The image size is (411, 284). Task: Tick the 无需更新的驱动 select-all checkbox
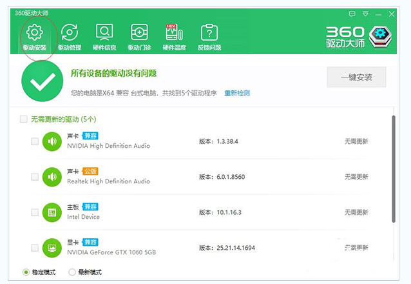tap(24, 119)
